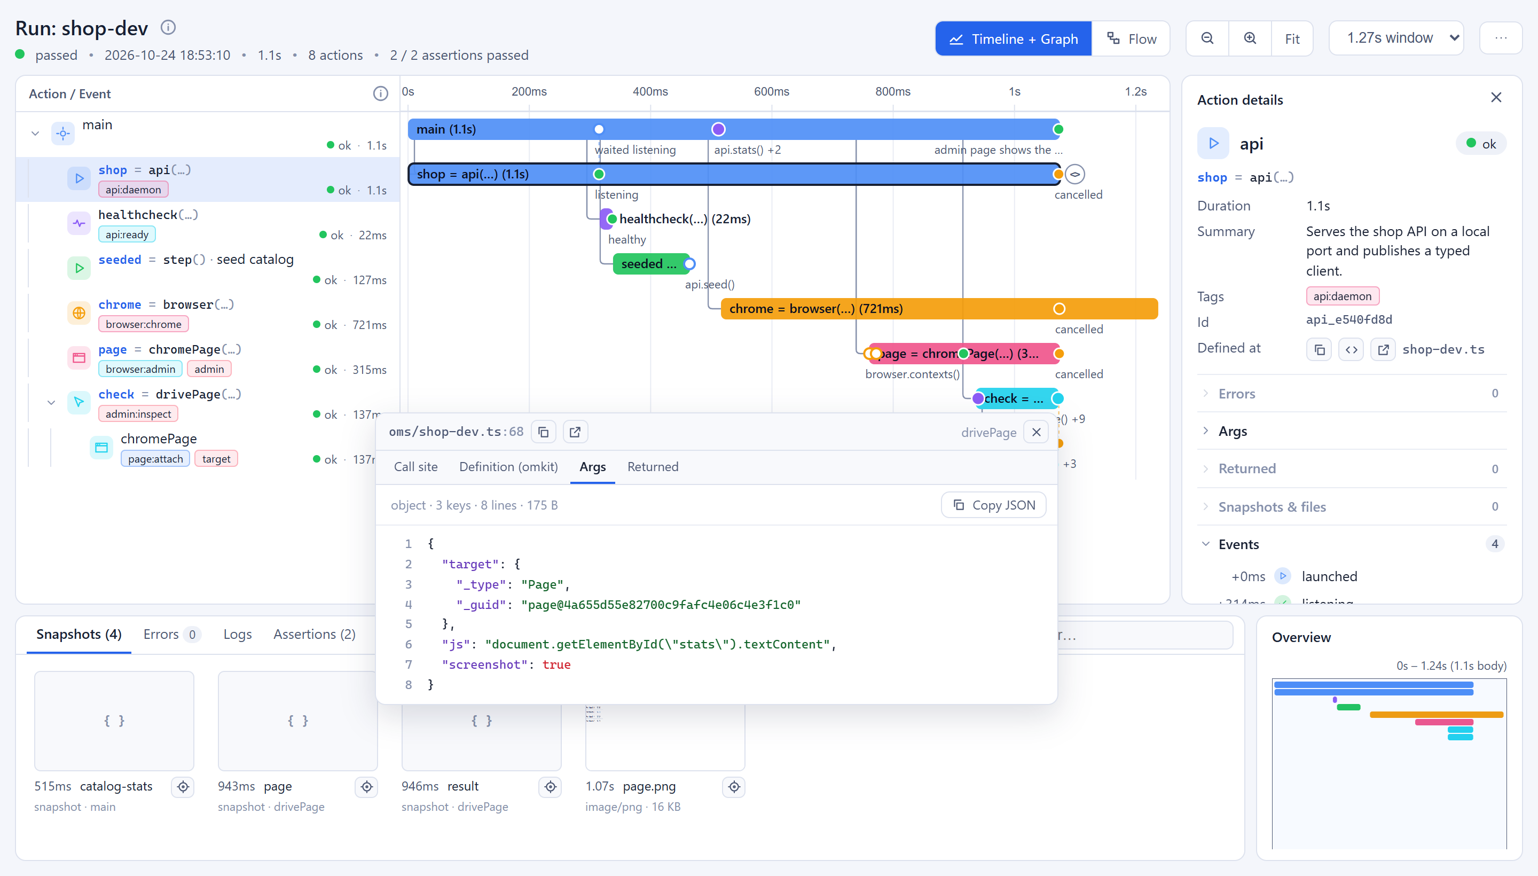Open the Logs tab

(238, 634)
